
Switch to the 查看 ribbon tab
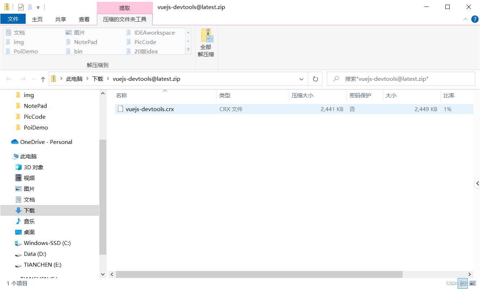pos(84,19)
